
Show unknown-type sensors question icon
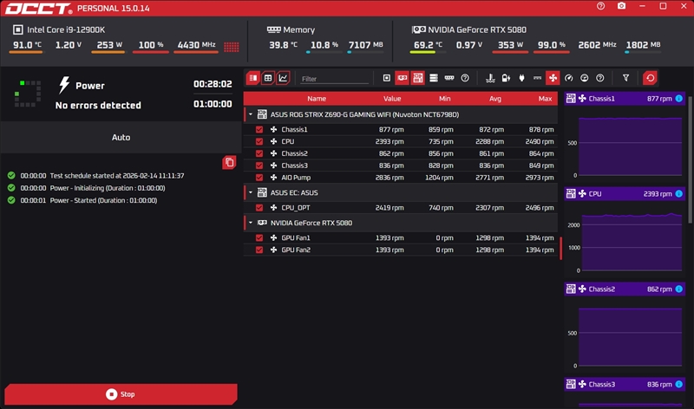599,78
